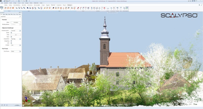Click the orange triangle icon in the ribbon
Screen dimensions: 203x109
click(x=63, y=8)
